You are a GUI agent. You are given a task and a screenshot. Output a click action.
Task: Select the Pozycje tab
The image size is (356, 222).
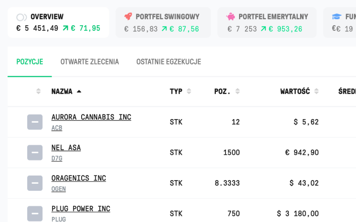coord(30,62)
